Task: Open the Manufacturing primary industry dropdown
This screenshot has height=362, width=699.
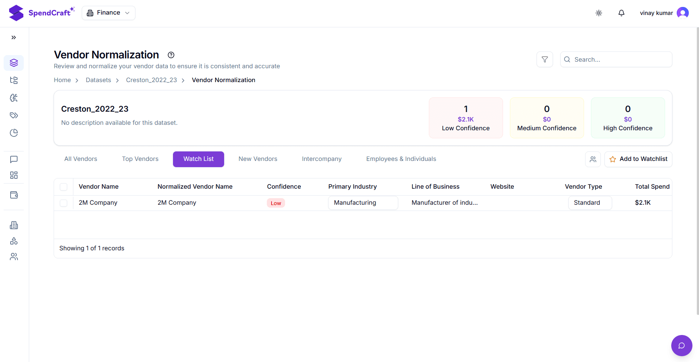Action: 362,203
